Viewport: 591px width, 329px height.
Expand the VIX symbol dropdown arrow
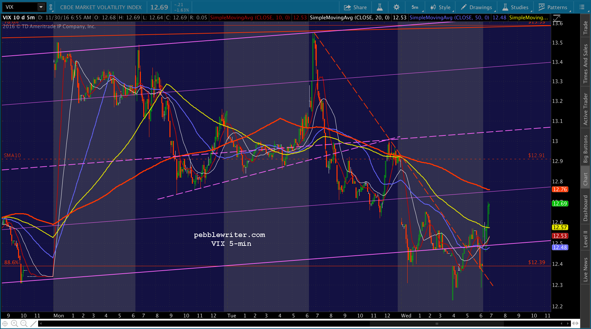pos(41,7)
